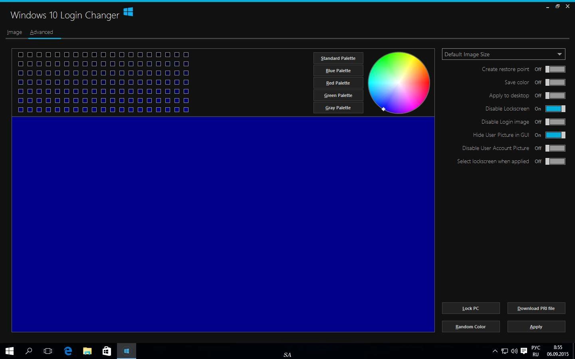Screen dimensions: 575x359
Task: Open the clock showing 8:55
Action: point(558,351)
